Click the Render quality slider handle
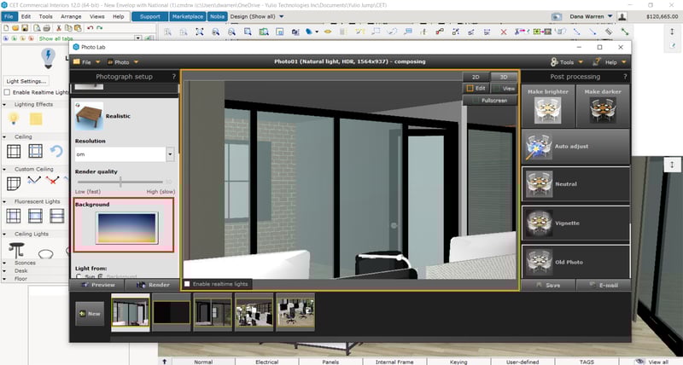Screen dimensions: 683x365 120,182
